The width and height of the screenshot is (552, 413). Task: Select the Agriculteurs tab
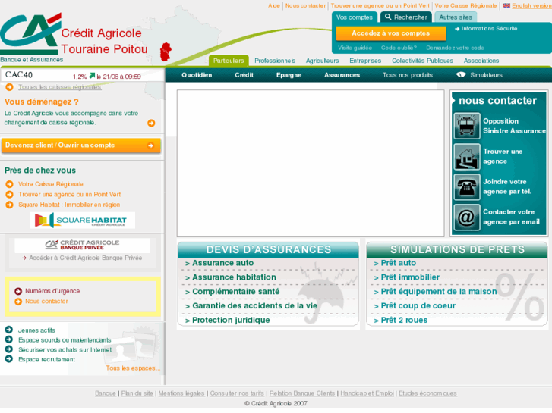pyautogui.click(x=322, y=61)
